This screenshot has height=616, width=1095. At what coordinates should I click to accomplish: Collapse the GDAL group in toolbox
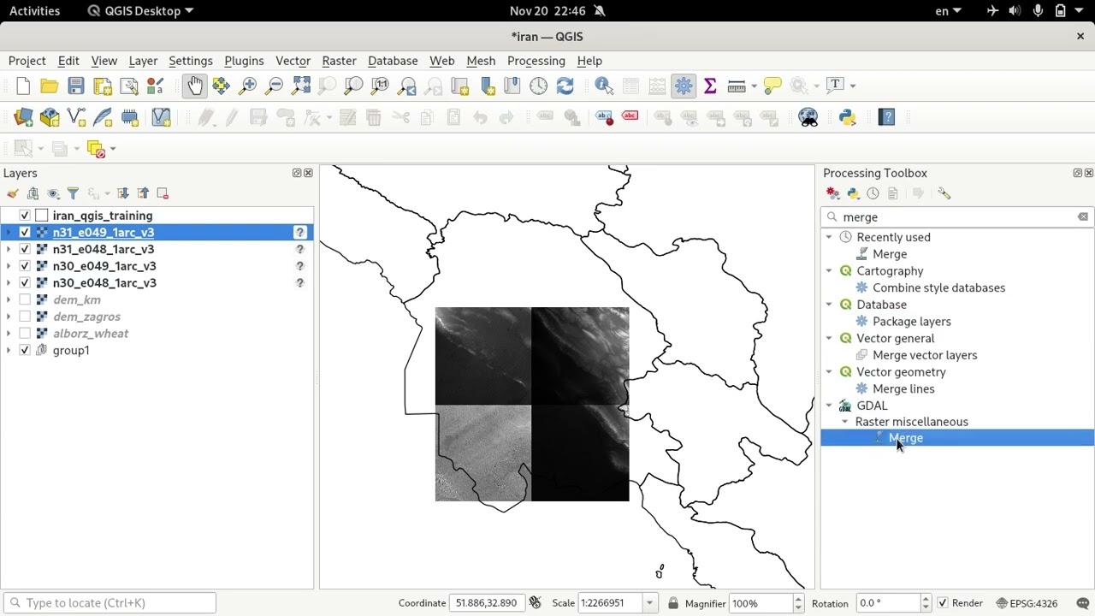coord(829,406)
